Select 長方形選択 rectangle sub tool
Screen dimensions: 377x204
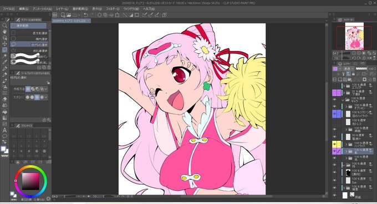(29, 33)
